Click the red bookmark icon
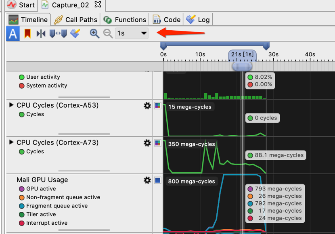335x234 pixels. 27,33
